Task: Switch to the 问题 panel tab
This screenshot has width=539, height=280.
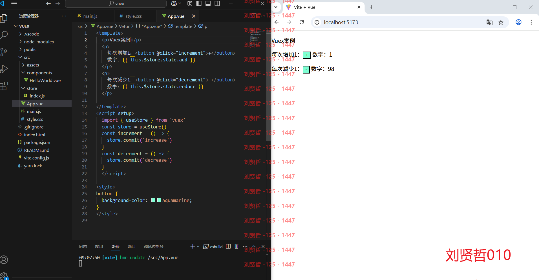Action: (x=83, y=246)
